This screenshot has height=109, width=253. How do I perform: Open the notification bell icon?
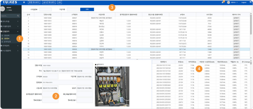click(222, 2)
